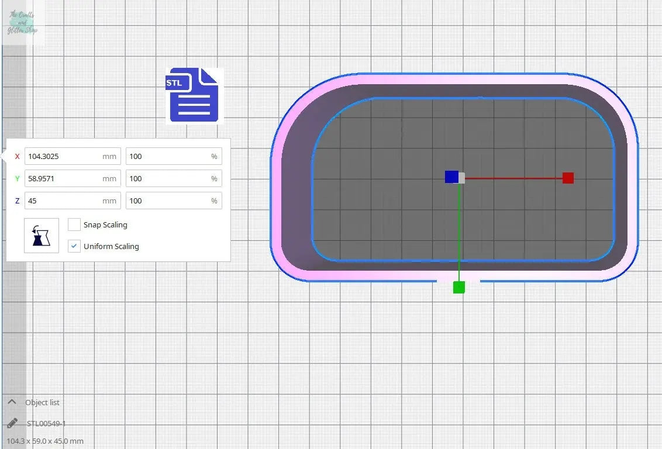662x449 pixels.
Task: Click the Crafts and Glitter Shop logo
Action: tap(22, 23)
